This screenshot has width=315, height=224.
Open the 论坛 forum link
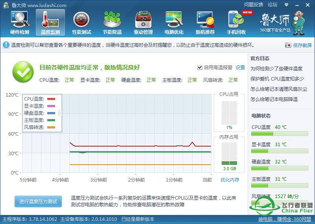pyautogui.click(x=272, y=5)
